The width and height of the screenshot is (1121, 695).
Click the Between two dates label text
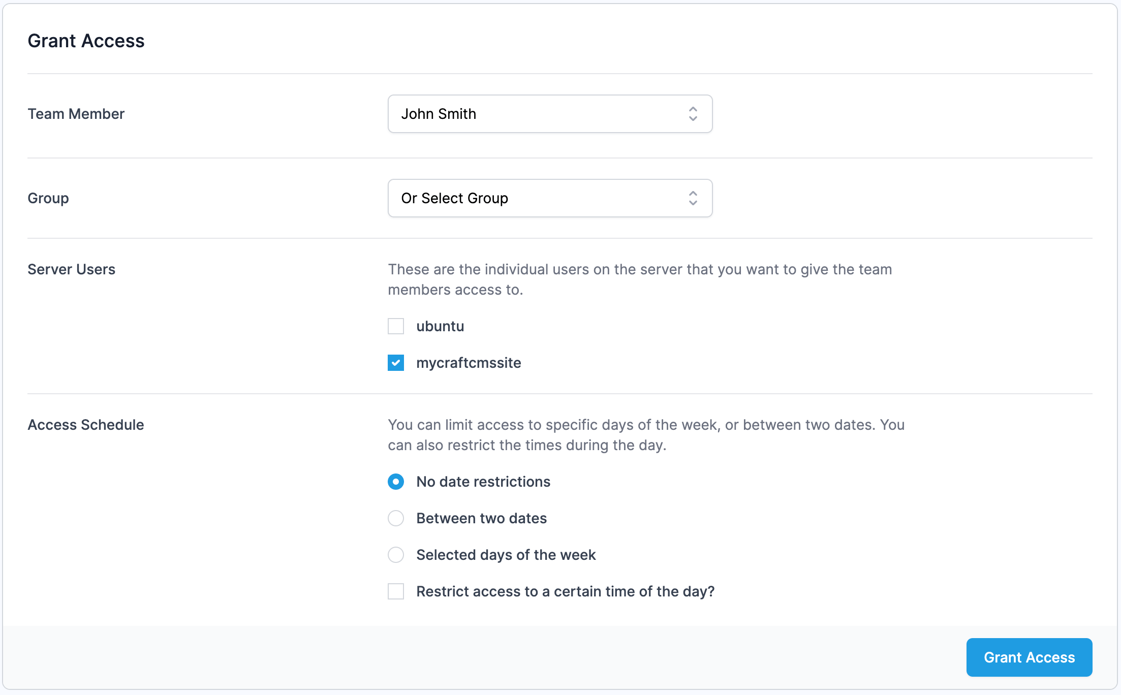(x=481, y=518)
